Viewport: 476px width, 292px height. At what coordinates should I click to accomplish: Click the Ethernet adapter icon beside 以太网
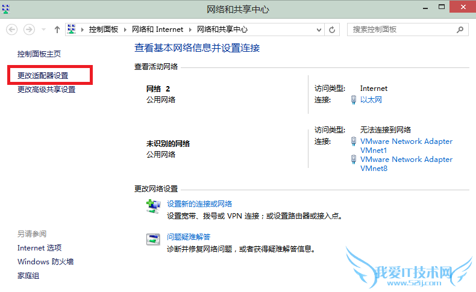[x=353, y=100]
